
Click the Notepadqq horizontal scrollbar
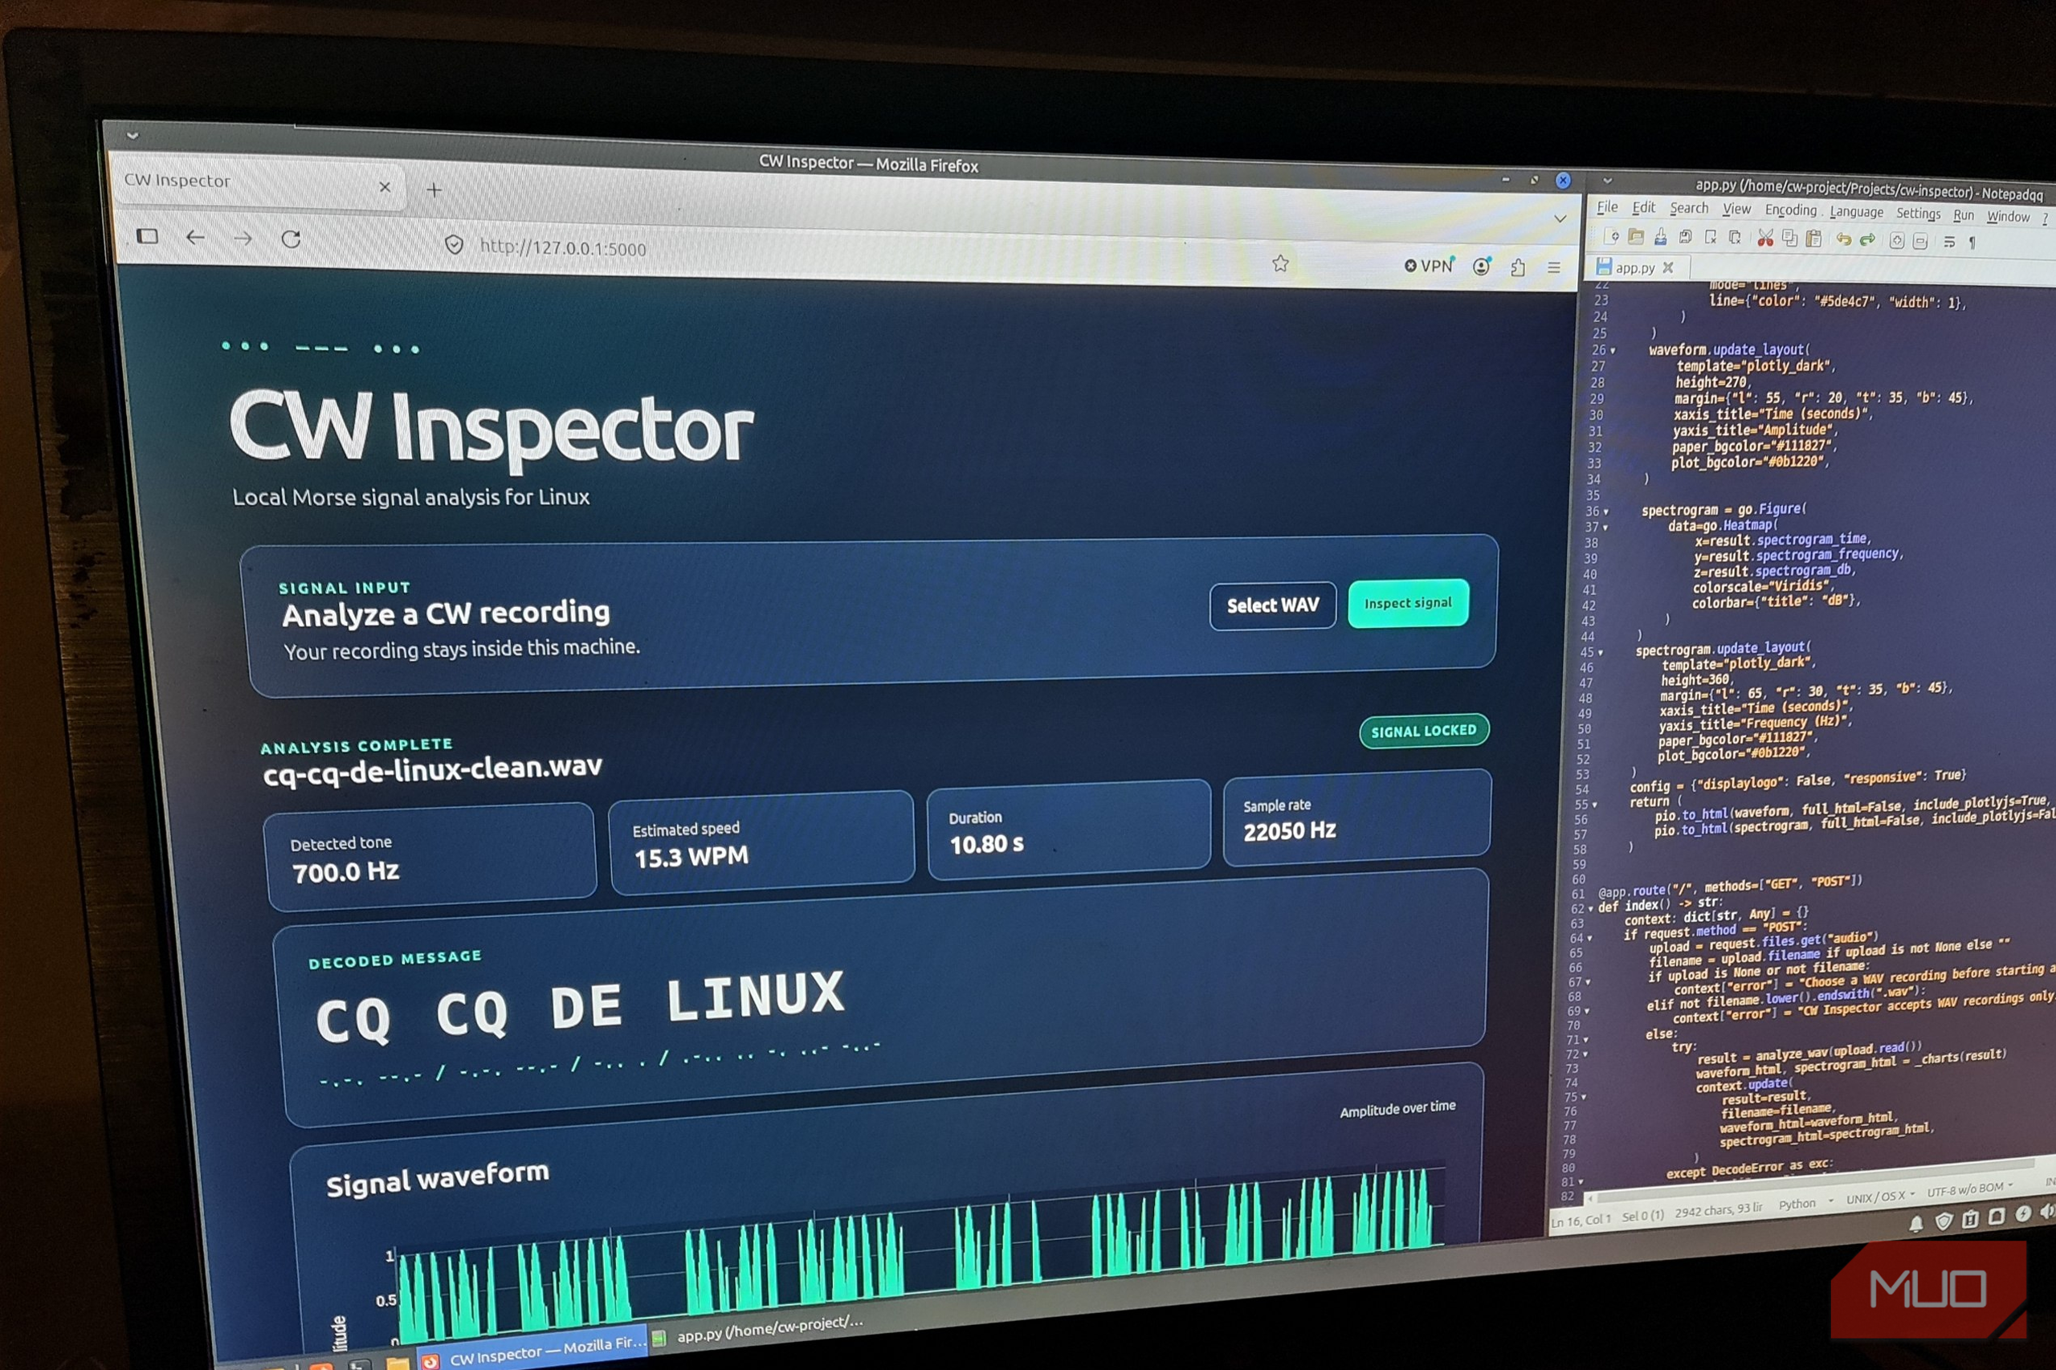point(1817,1178)
